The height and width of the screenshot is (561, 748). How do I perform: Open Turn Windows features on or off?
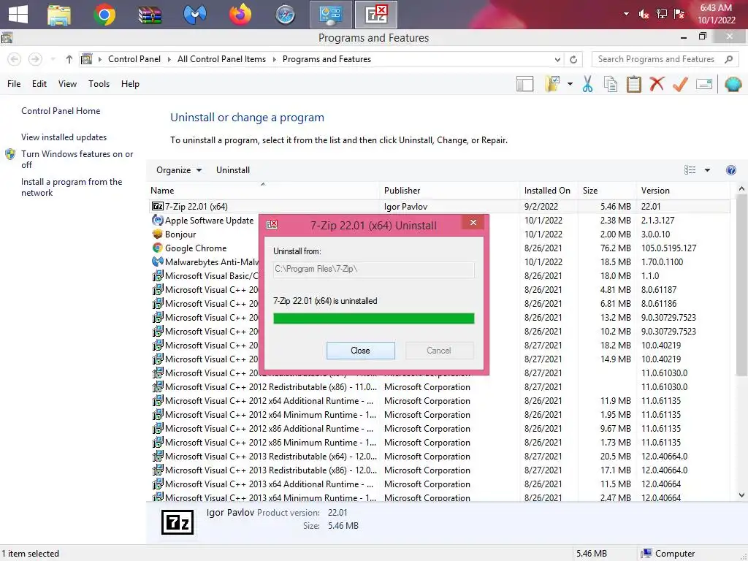[77, 159]
